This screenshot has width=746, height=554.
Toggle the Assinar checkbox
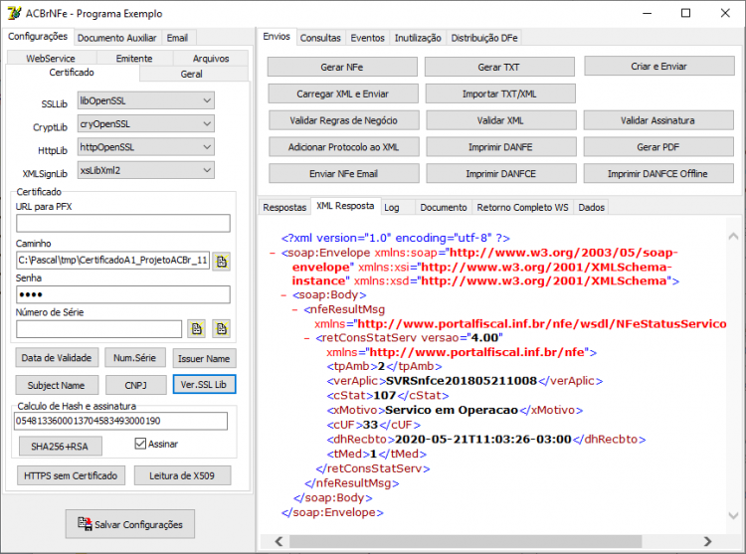pos(140,444)
